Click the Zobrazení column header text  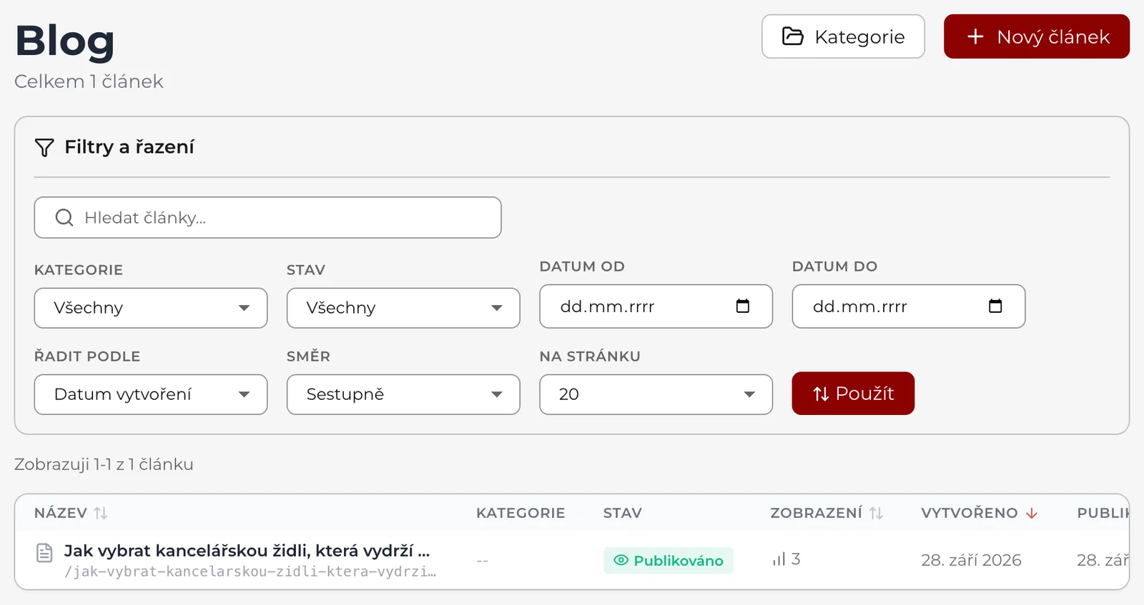pyautogui.click(x=816, y=513)
